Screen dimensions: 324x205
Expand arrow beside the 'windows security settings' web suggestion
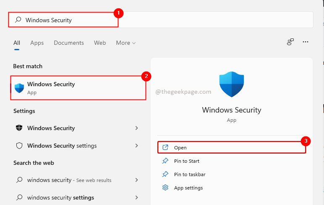pyautogui.click(x=136, y=197)
